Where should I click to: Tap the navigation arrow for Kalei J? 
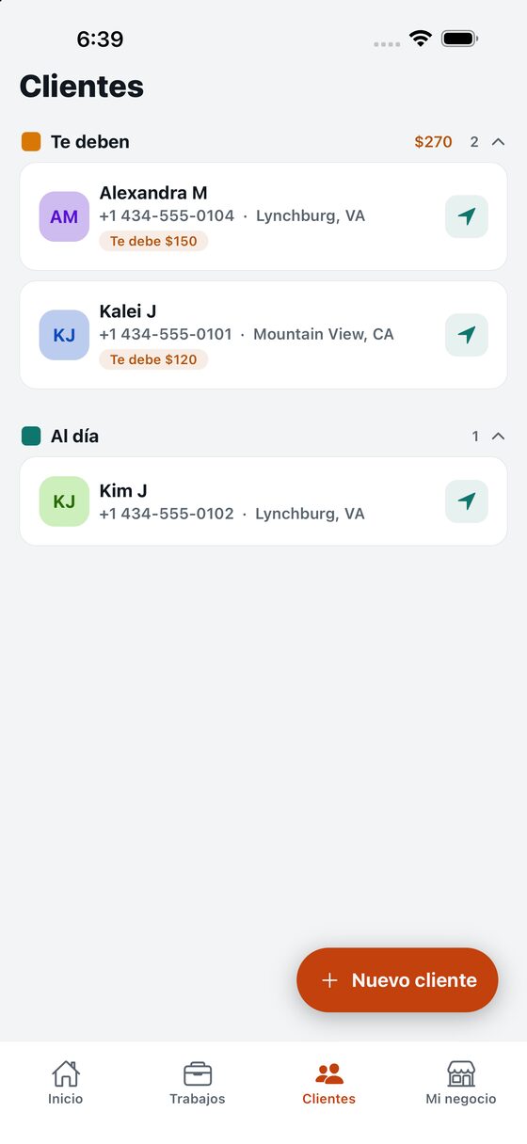467,335
